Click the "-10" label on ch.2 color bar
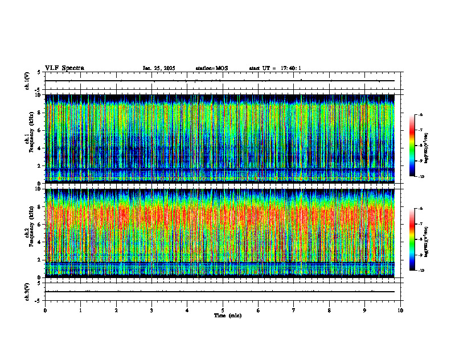The width and height of the screenshot is (451, 348). (x=421, y=270)
